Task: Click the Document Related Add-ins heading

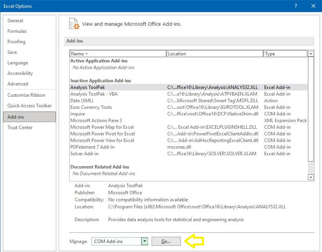Action: (x=100, y=167)
